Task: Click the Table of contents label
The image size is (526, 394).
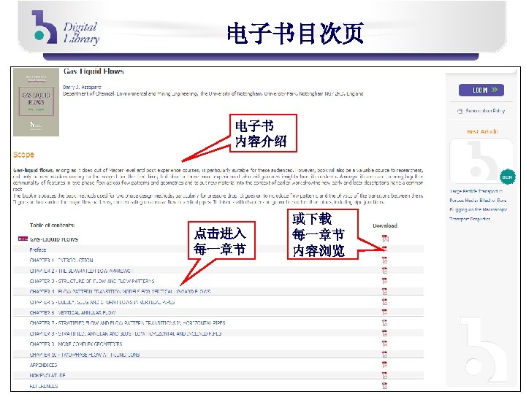Action: tap(52, 225)
